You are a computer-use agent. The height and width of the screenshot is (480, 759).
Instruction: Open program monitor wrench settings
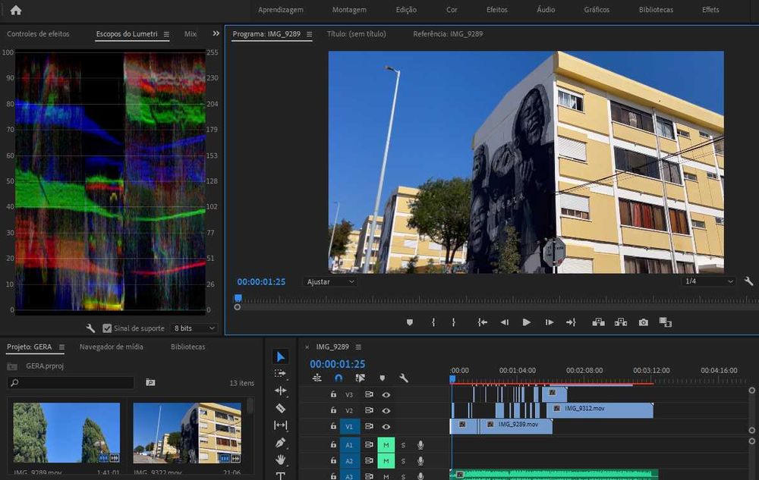click(749, 281)
